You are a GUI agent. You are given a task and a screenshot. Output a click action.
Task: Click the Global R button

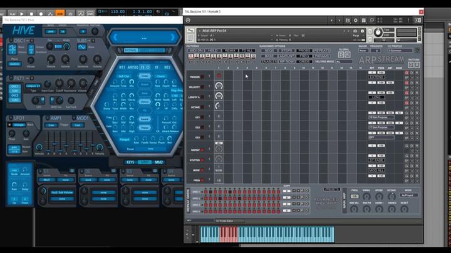point(347,54)
